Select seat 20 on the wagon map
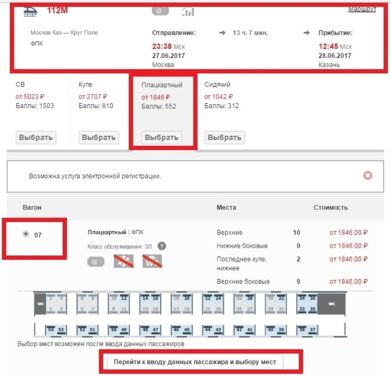Screen dimensions: 391x376 pos(187,298)
